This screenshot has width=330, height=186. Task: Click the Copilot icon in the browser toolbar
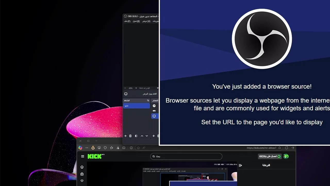click(x=80, y=148)
